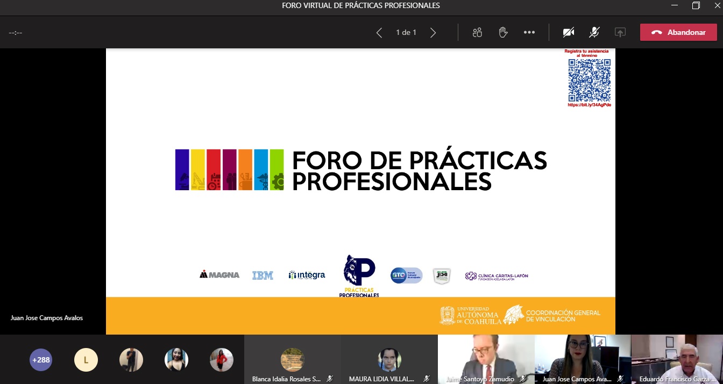Open Jaime Santoyo Zamudio video tile
This screenshot has height=384, width=723.
(486, 359)
